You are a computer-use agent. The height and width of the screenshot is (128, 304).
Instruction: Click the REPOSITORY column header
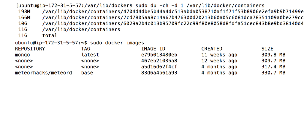(x=30, y=49)
